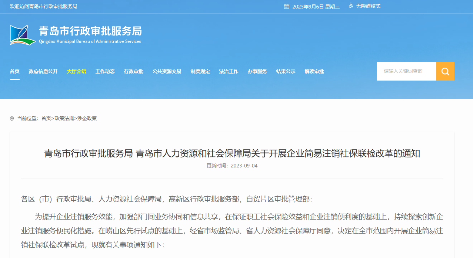Click the calendar icon beside the date
Image resolution: width=473 pixels, height=258 pixels.
point(287,6)
